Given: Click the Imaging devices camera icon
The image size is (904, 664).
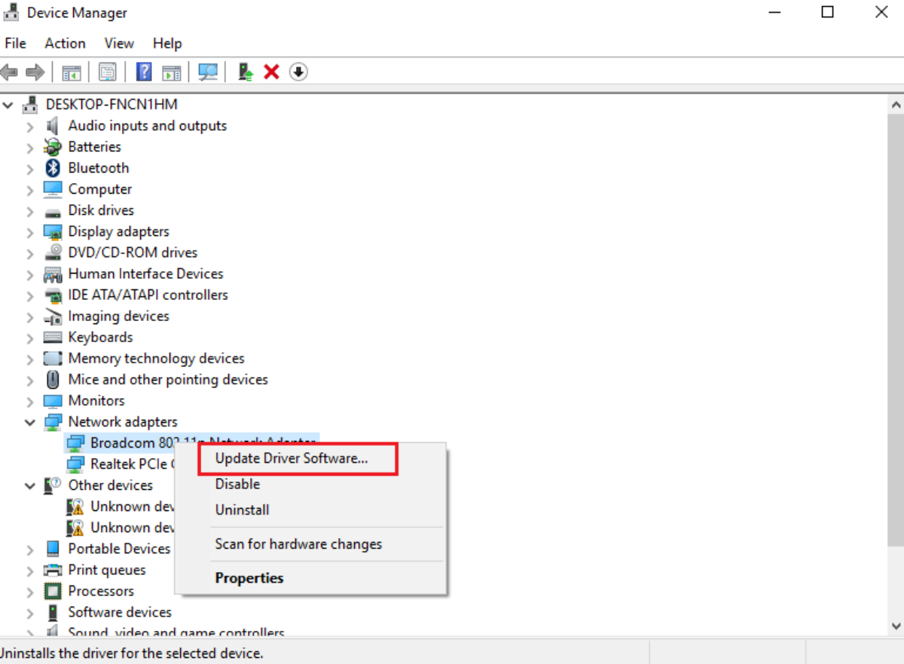Looking at the screenshot, I should 53,316.
